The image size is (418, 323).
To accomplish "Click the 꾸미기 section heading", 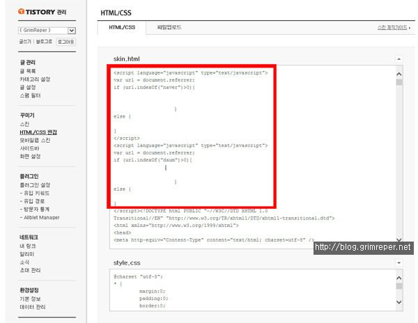I will pos(27,116).
